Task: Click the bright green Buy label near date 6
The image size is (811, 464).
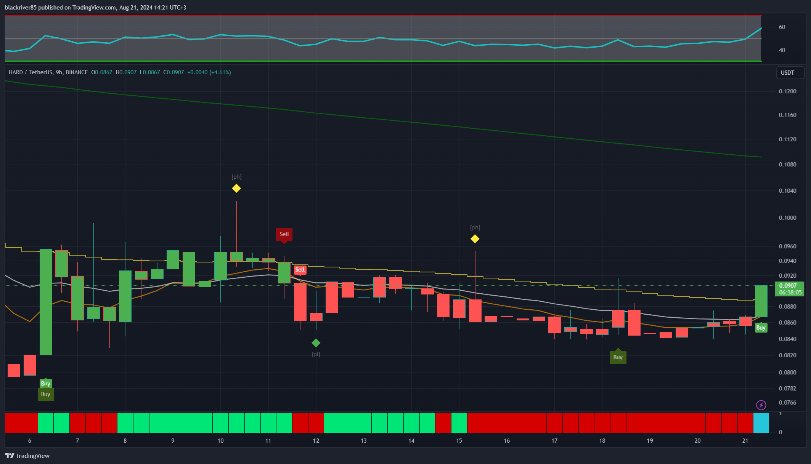Action: click(x=45, y=383)
